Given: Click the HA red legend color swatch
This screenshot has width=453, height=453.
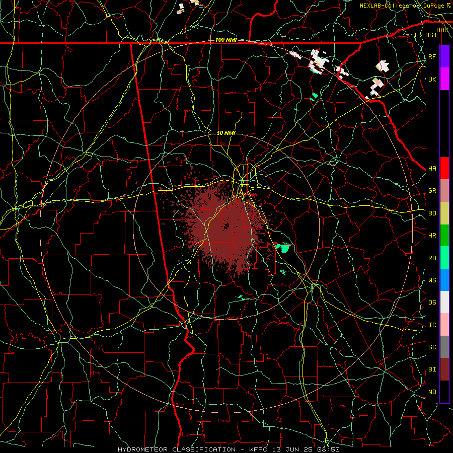Looking at the screenshot, I should coord(444,168).
